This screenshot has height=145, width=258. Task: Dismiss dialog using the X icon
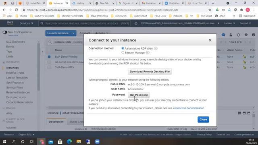(x=210, y=40)
